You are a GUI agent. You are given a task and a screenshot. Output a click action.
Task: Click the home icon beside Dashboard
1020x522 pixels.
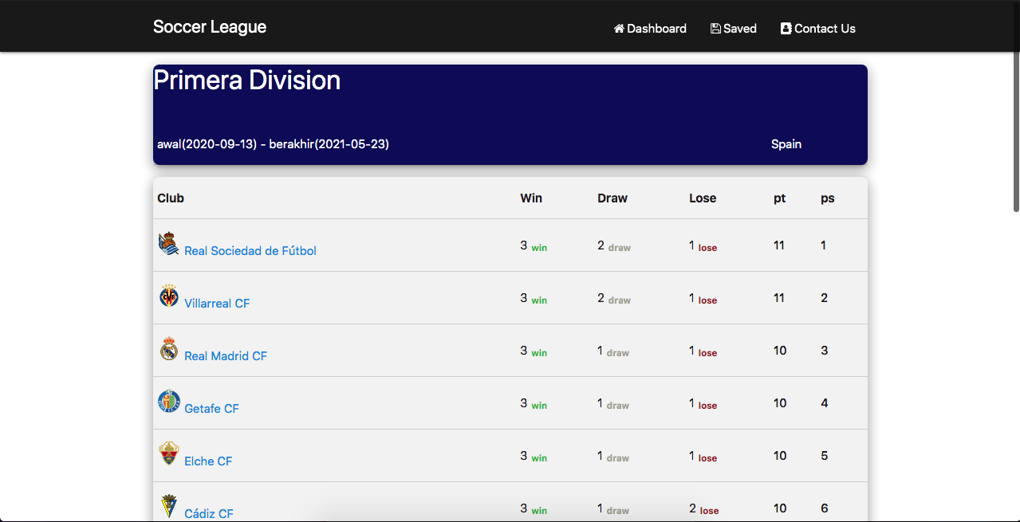pyautogui.click(x=619, y=29)
